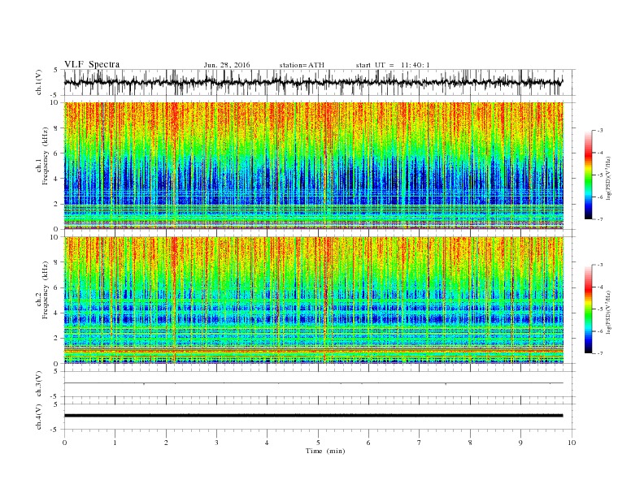This screenshot has width=644, height=497.
Task: Click the log(PSD) label beside lower colorbar
Action: click(608, 312)
